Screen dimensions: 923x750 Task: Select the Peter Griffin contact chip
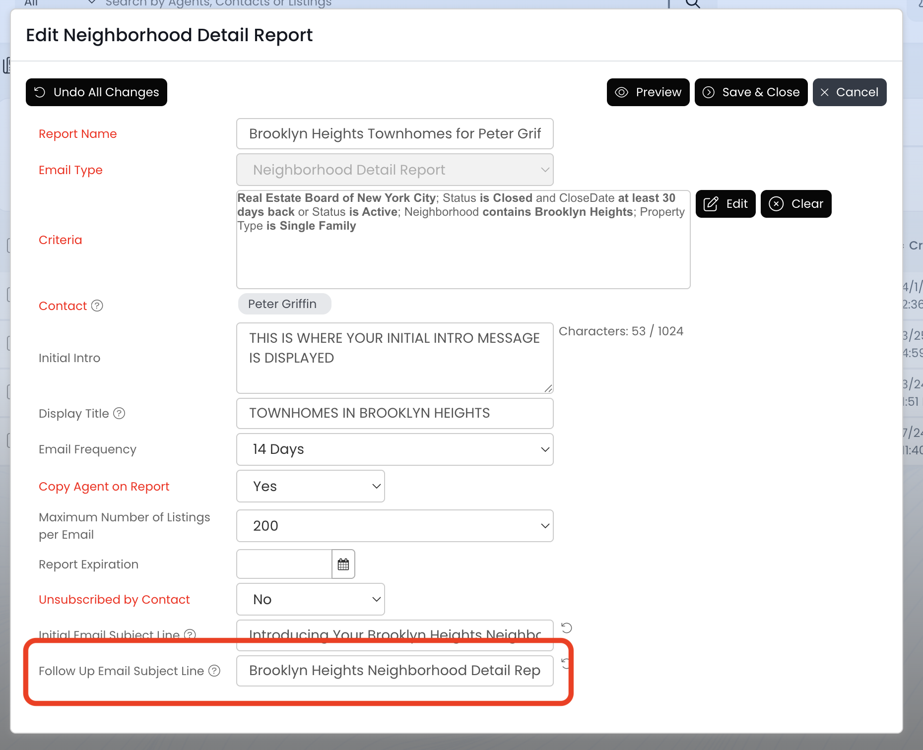click(x=284, y=304)
